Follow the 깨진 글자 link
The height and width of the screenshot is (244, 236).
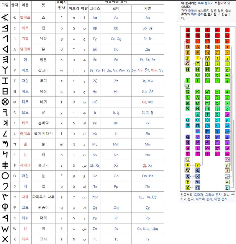(x=197, y=14)
